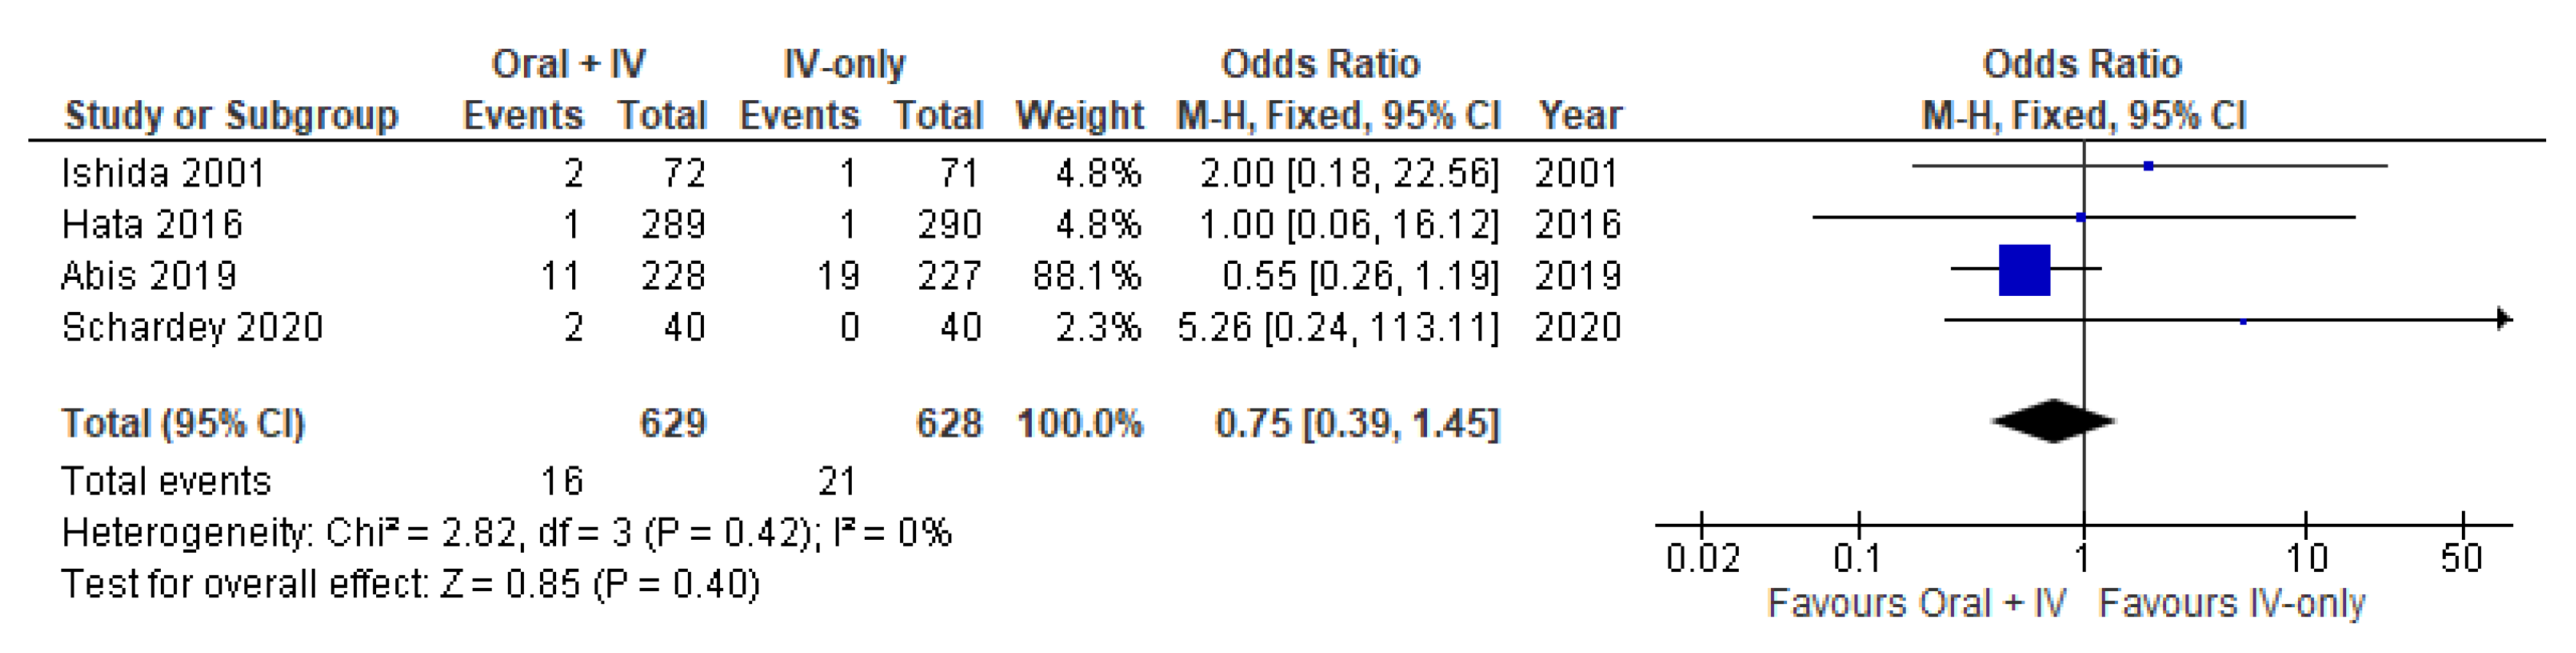Select the Schardey 2020 study label
Viewport: 2576px width, 653px height.
pos(192,327)
